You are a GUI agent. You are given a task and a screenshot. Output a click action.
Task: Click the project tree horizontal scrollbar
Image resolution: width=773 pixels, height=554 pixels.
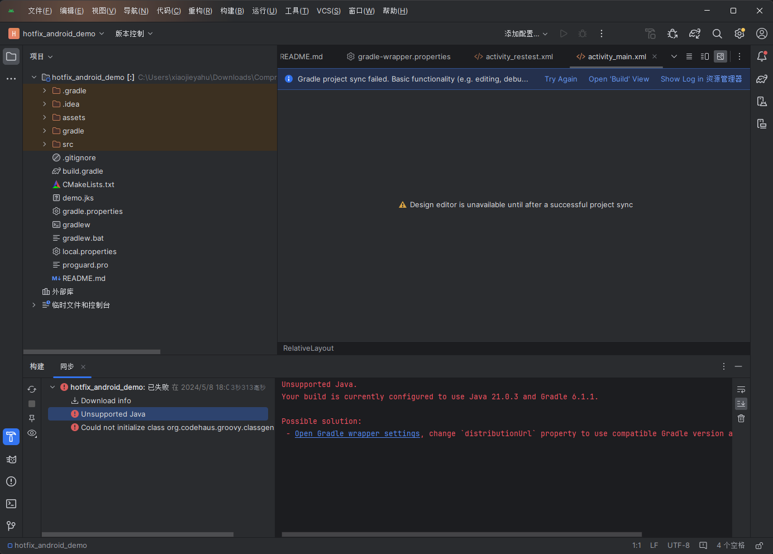(92, 352)
